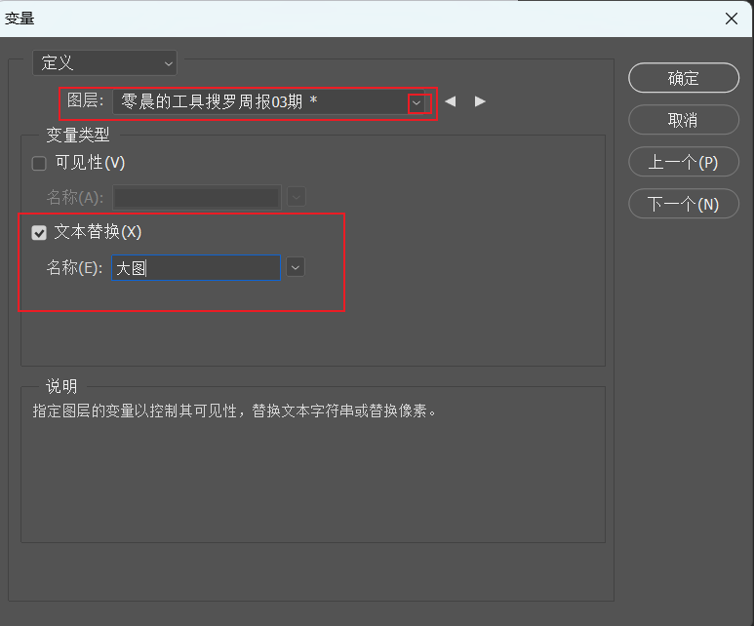Click the 取消 cancel button
This screenshot has width=754, height=626.
pos(684,120)
